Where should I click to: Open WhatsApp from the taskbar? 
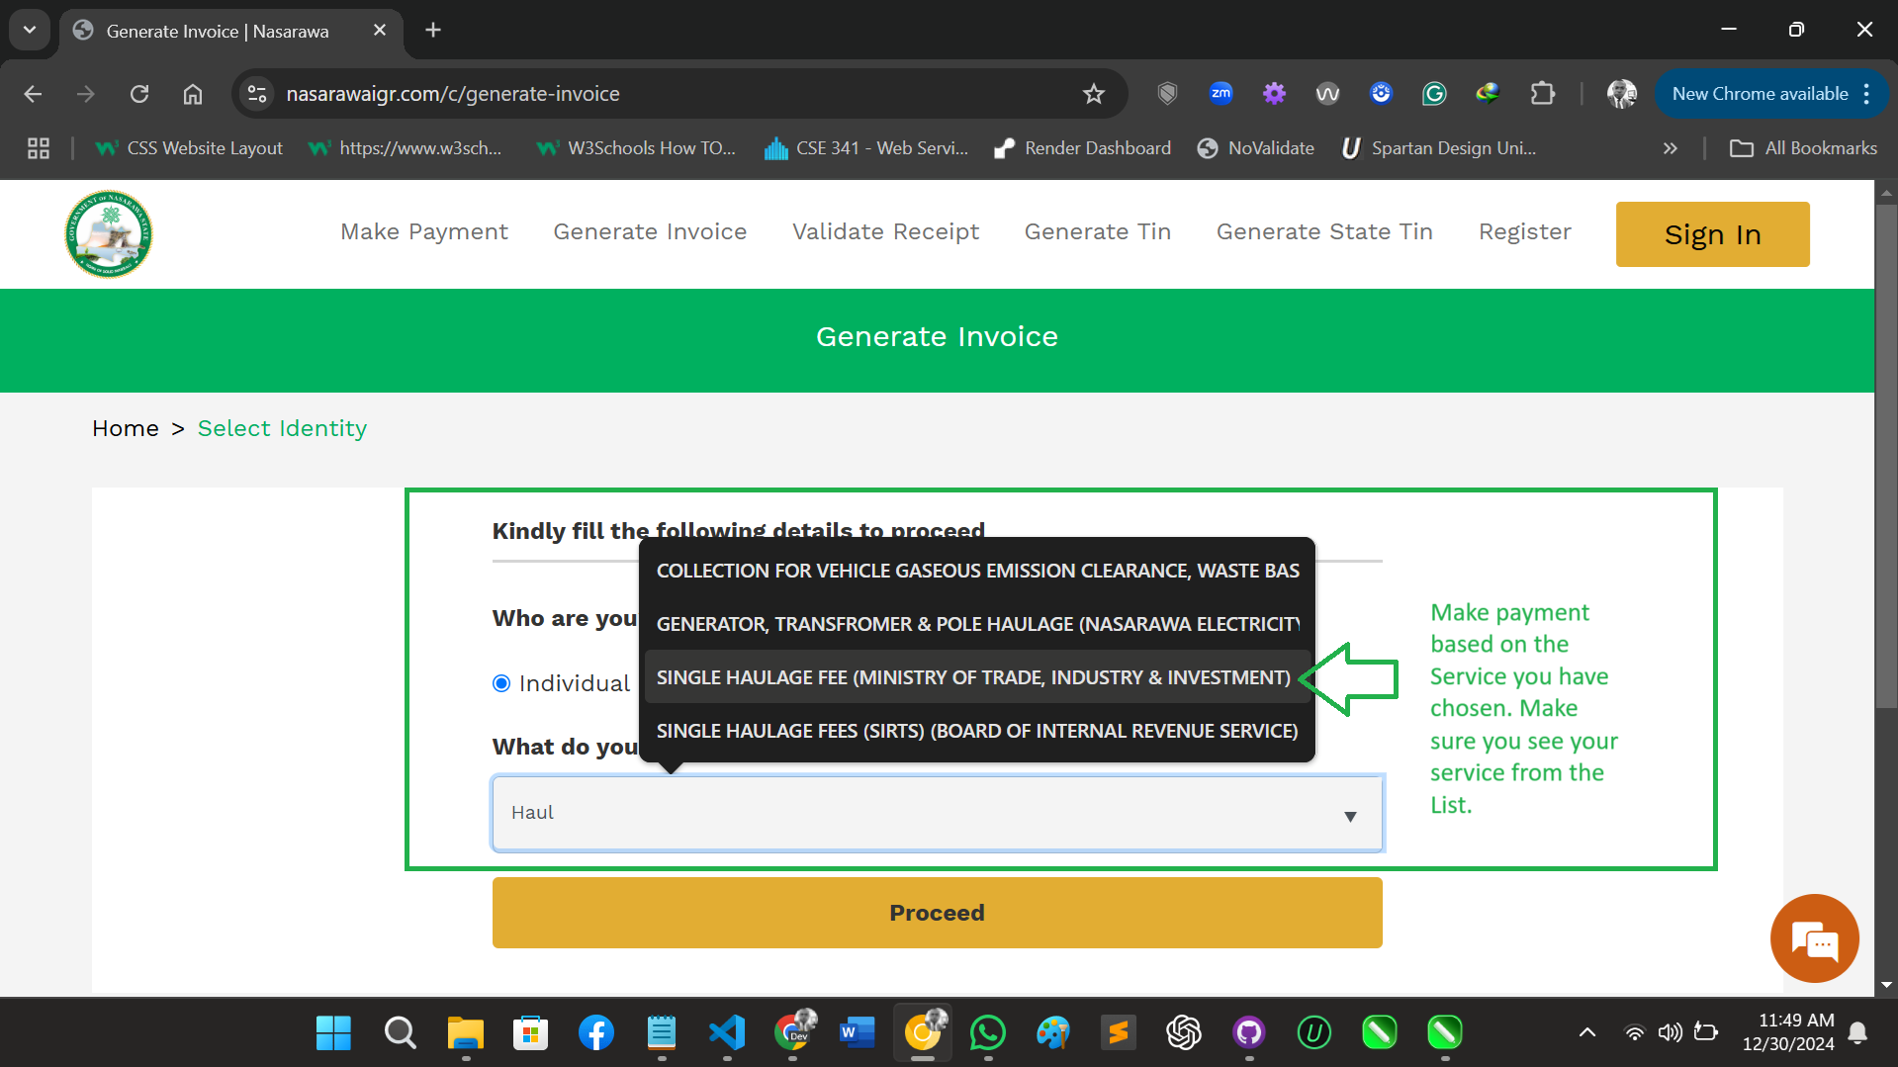pyautogui.click(x=988, y=1032)
